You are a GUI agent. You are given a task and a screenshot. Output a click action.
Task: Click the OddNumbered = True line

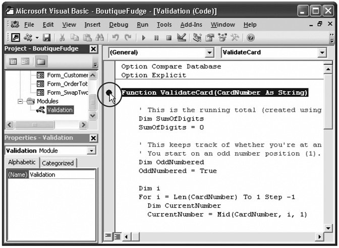178,171
